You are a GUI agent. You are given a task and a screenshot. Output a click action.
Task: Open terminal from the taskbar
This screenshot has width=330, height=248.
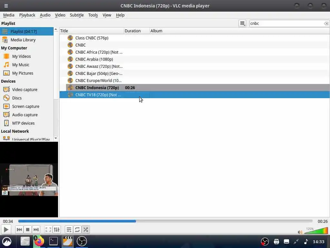53,242
